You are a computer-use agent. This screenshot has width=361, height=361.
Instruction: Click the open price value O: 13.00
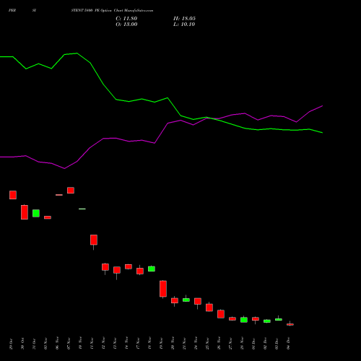[126, 25]
